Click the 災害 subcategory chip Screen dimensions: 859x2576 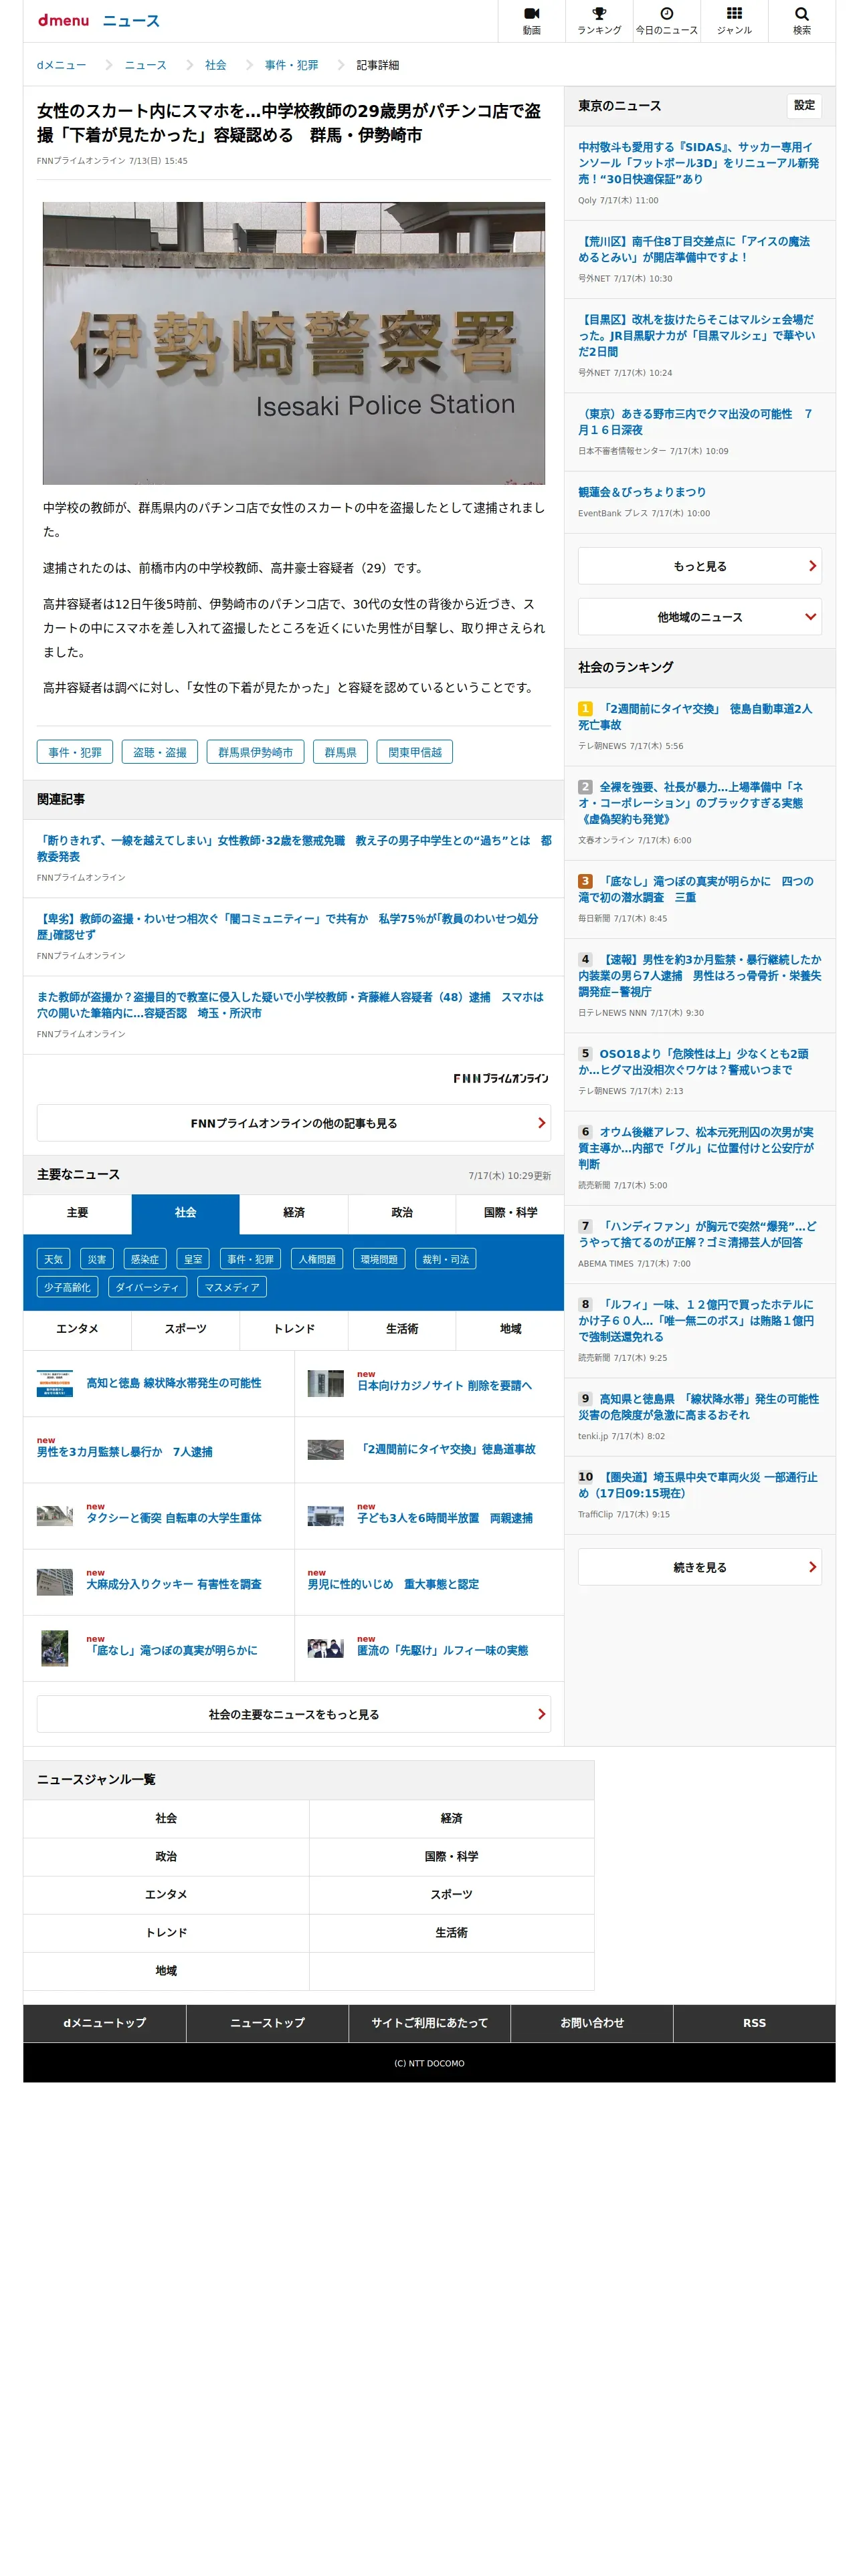(x=96, y=1259)
